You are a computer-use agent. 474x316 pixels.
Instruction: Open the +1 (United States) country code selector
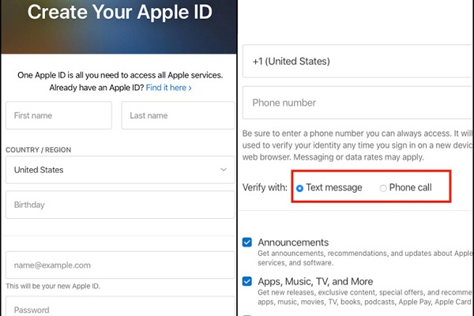coord(357,61)
